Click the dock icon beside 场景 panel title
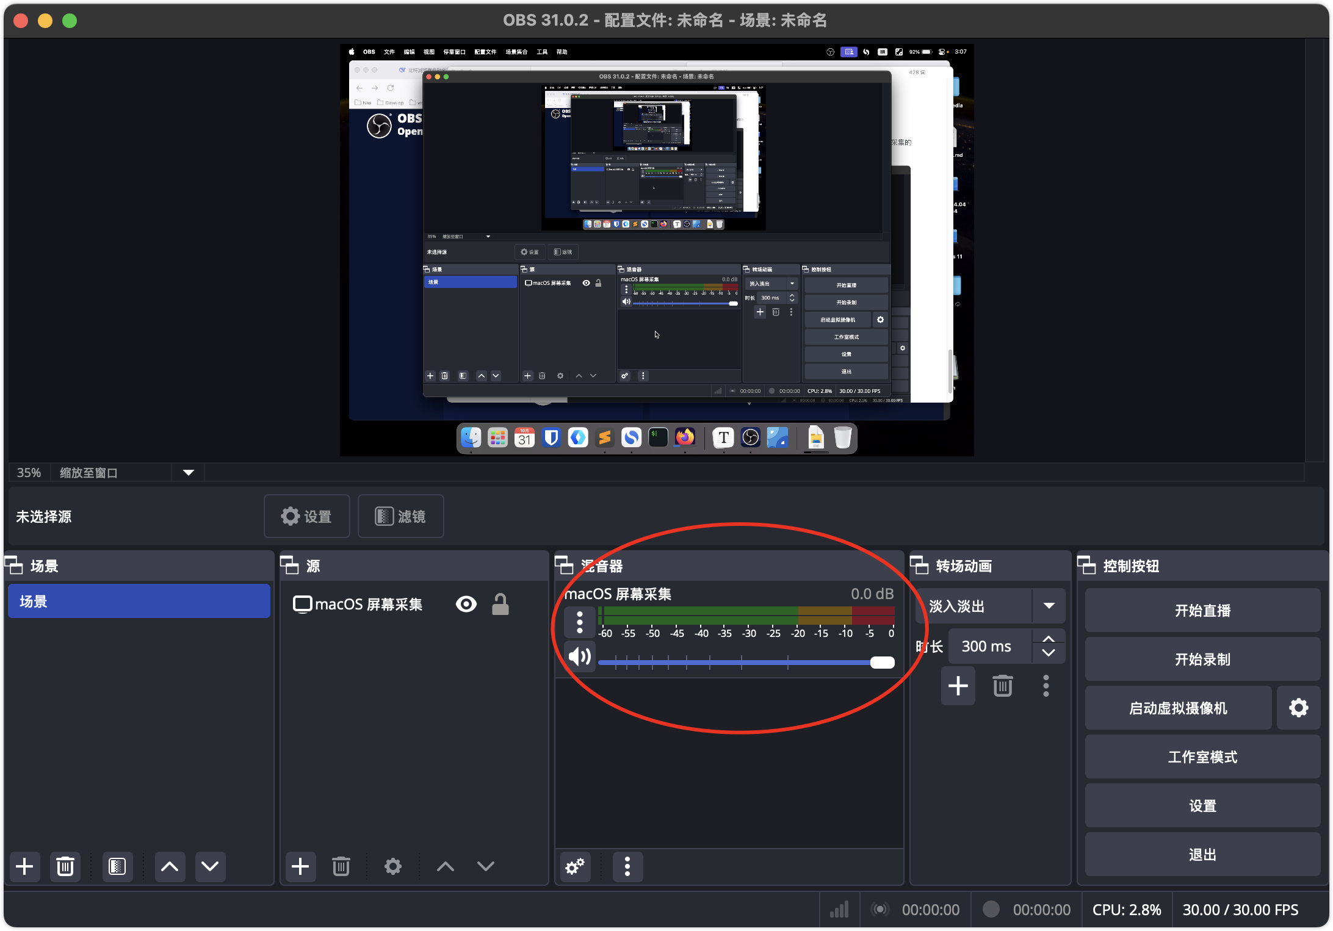 [15, 566]
